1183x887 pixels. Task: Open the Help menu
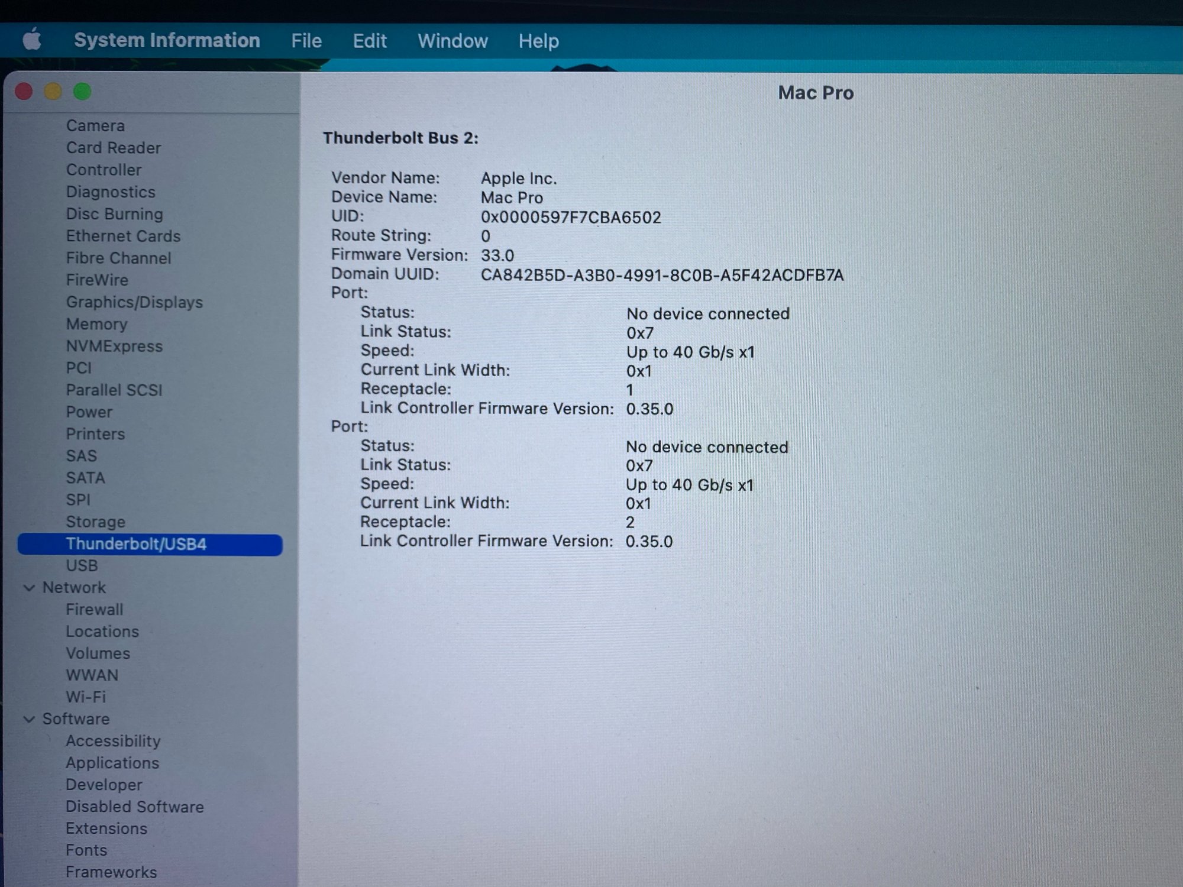pos(538,41)
